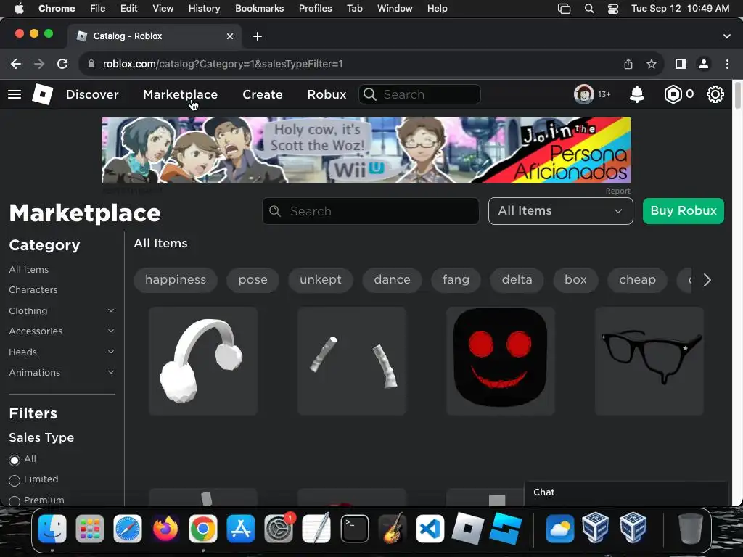
Task: Toggle Chrome side panel icon
Action: 681,64
